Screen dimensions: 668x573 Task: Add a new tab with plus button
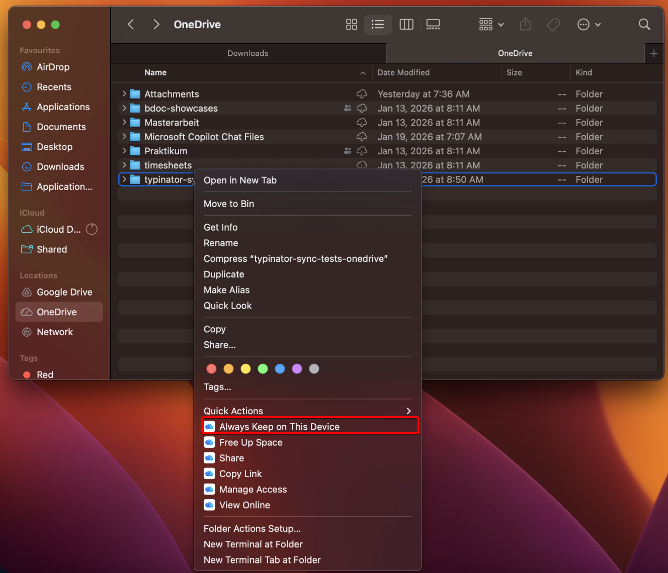[x=653, y=53]
